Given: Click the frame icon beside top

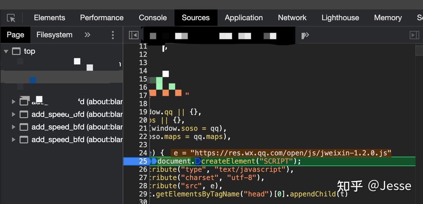Looking at the screenshot, I should [x=16, y=51].
